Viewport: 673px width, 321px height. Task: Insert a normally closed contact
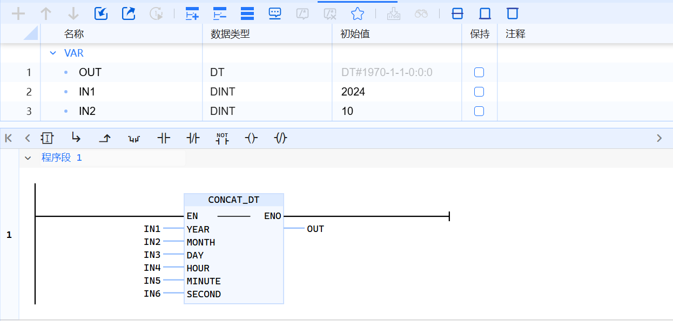[x=193, y=138]
